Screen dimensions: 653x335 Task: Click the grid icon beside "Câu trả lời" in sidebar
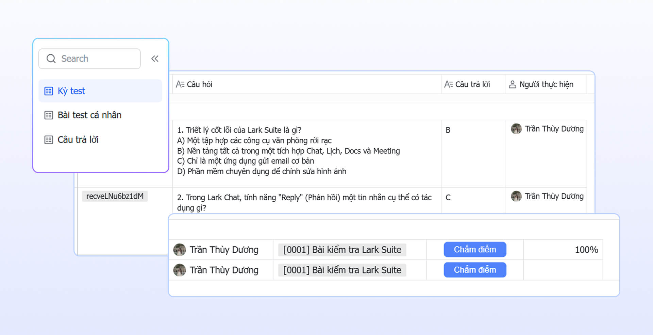point(48,139)
